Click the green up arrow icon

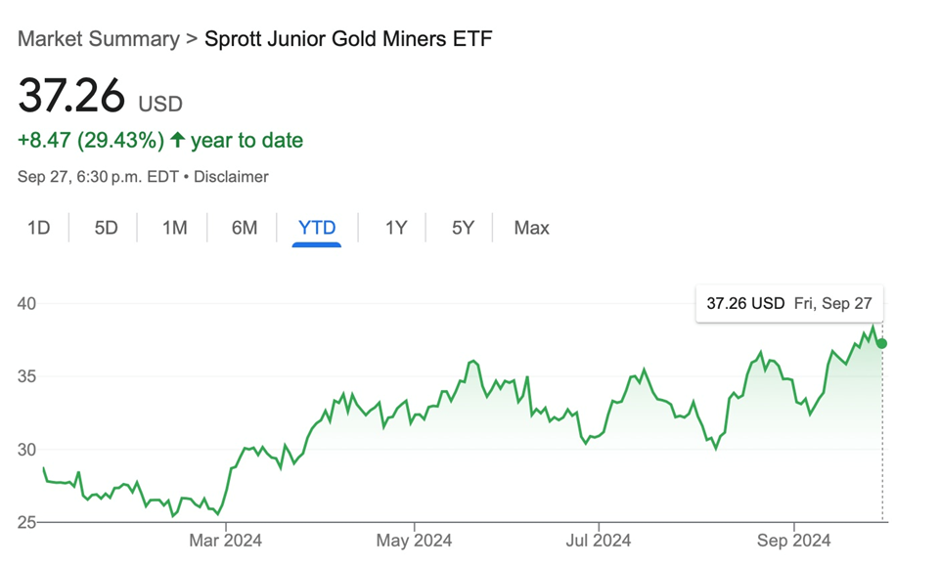click(177, 140)
